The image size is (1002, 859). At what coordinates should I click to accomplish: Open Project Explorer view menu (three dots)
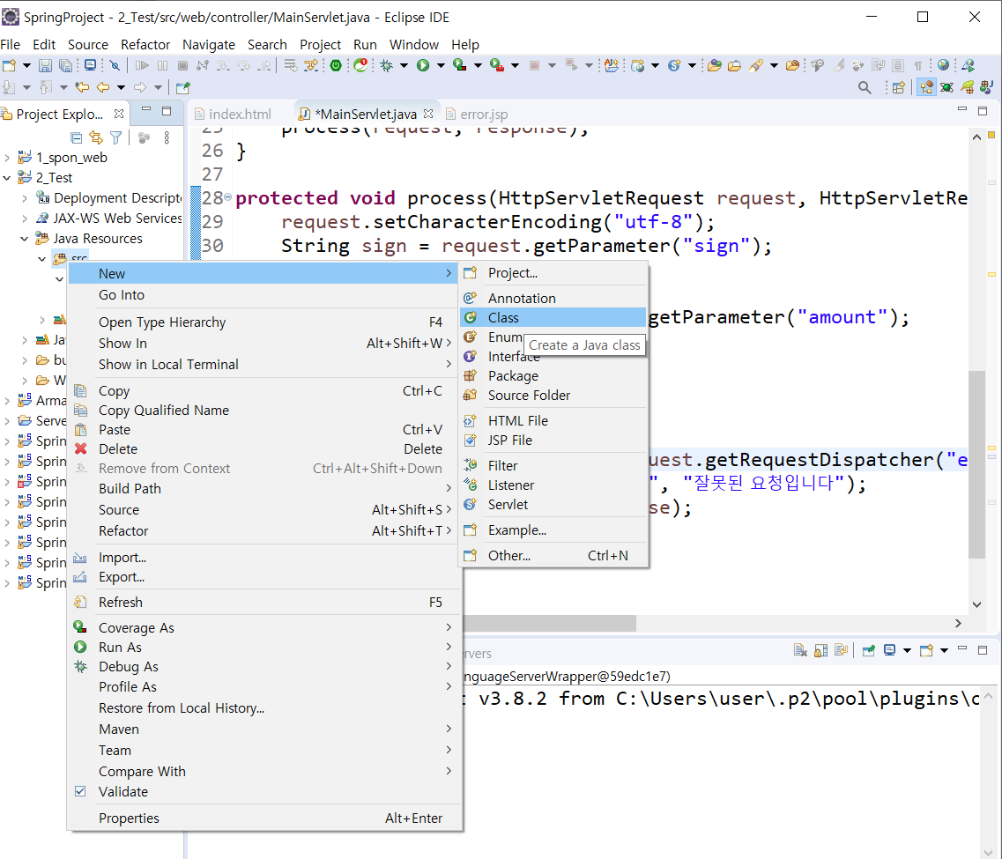167,137
